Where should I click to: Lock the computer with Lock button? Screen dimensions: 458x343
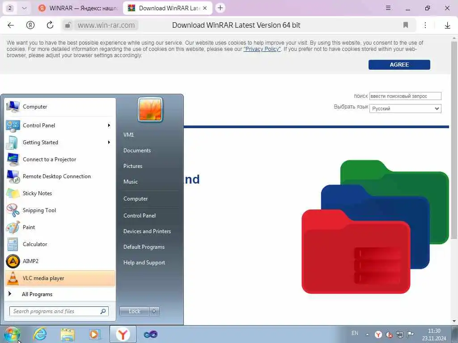[x=134, y=311]
